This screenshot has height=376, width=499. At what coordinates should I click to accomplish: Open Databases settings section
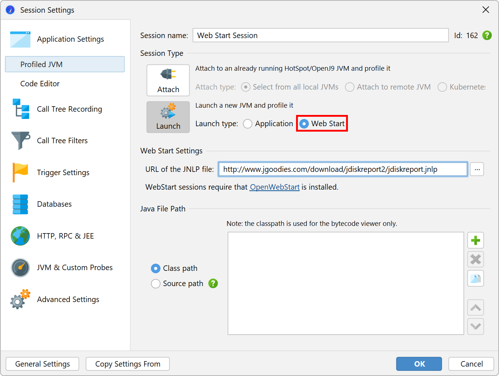[54, 204]
